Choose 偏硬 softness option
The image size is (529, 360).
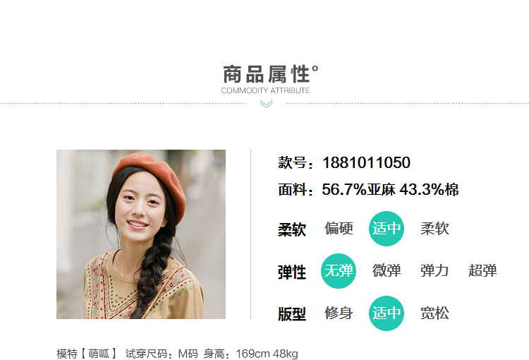[x=339, y=229]
